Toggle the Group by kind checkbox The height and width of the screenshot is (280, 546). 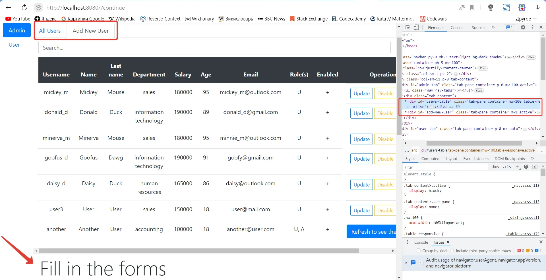(419, 250)
